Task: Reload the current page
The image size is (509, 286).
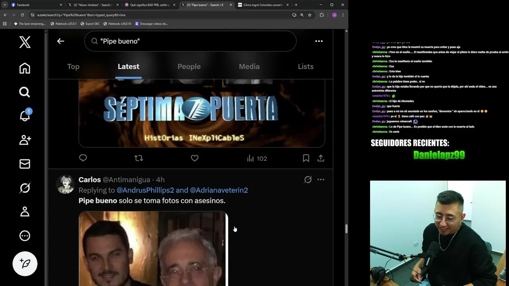Action: [x=22, y=15]
